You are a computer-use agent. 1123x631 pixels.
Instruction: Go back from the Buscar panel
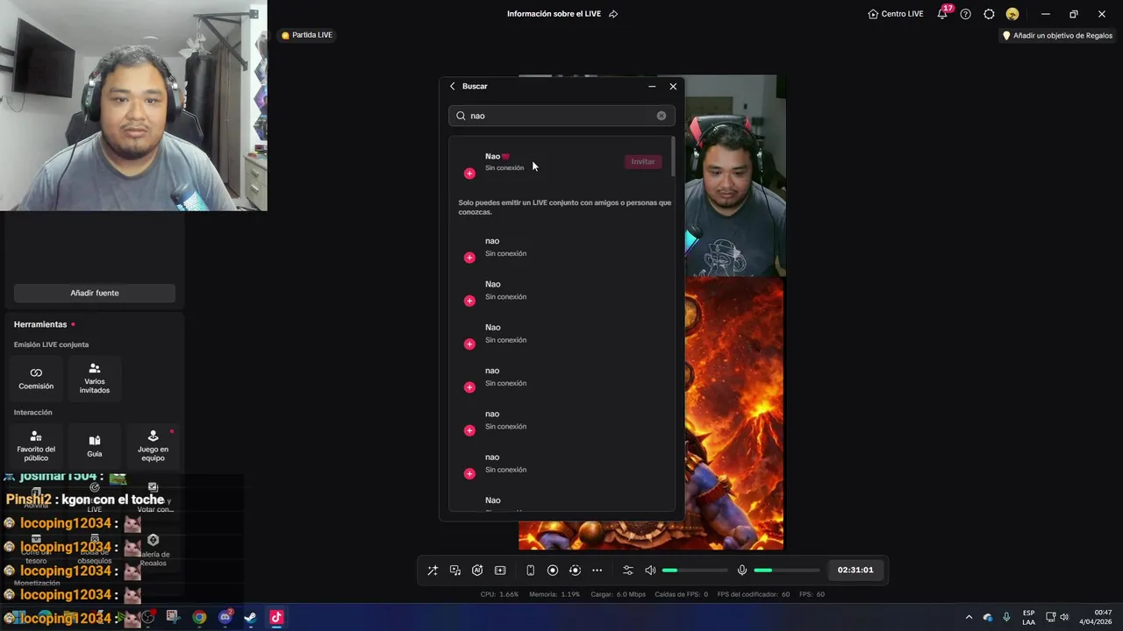[x=453, y=86]
